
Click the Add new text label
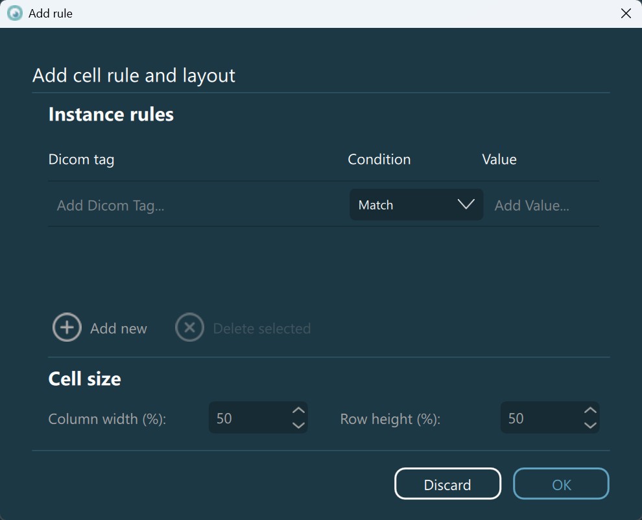click(x=119, y=329)
